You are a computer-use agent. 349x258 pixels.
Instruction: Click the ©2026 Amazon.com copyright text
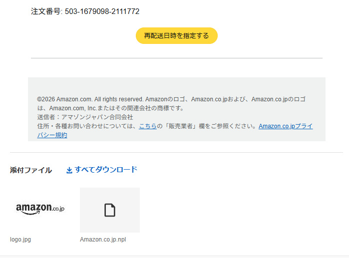pos(171,104)
